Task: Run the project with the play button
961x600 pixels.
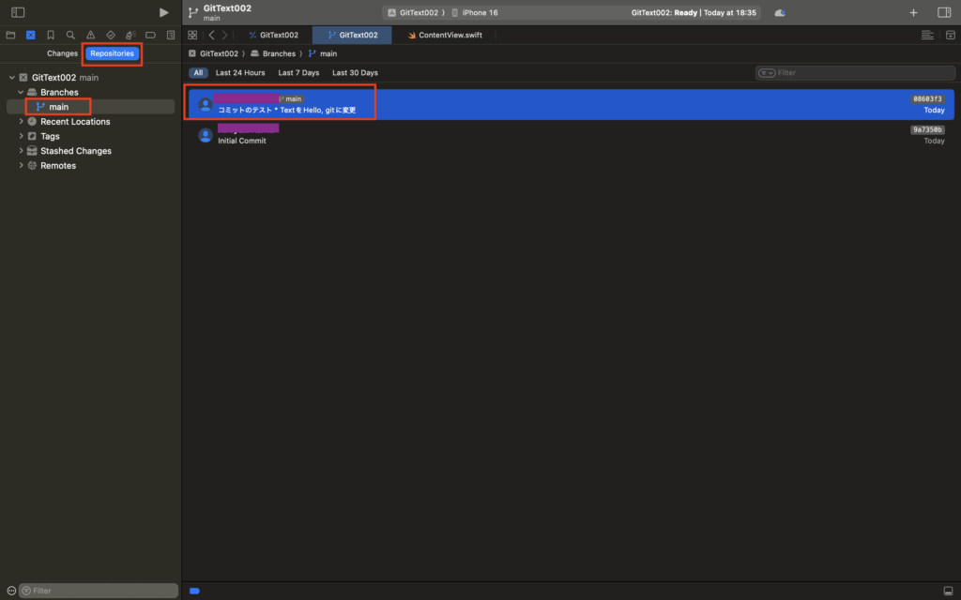Action: pyautogui.click(x=163, y=12)
